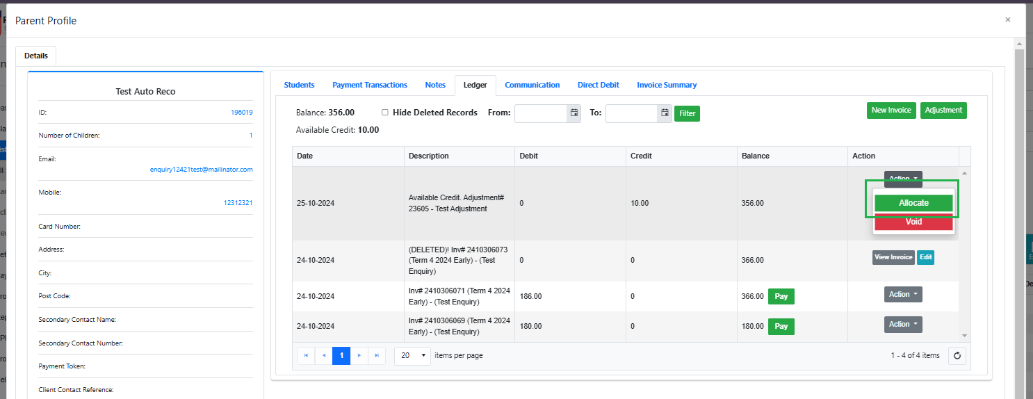The height and width of the screenshot is (399, 1033).
Task: Click the ledger grid scrollbar down arrow
Action: (963, 336)
